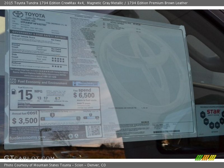Screen dimensions: 224x168
Task: Click the "17" highway MPG value
Action: point(46,98)
